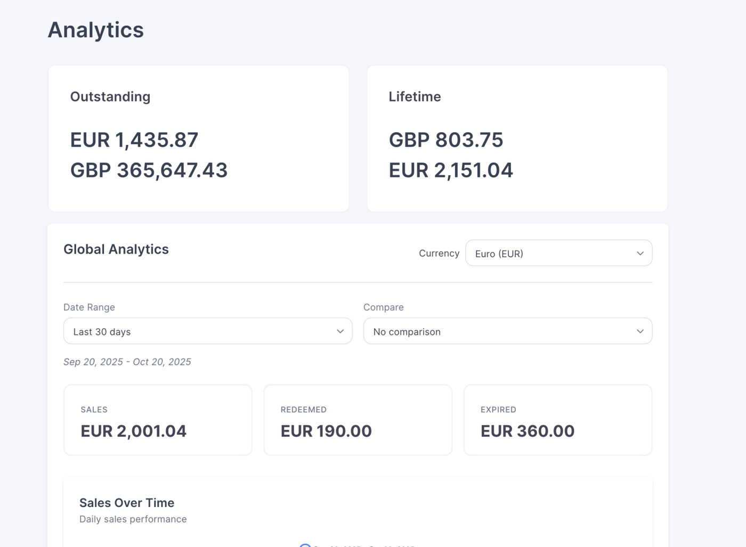Click the blue legend marker under Sales Over Time

pyautogui.click(x=305, y=545)
